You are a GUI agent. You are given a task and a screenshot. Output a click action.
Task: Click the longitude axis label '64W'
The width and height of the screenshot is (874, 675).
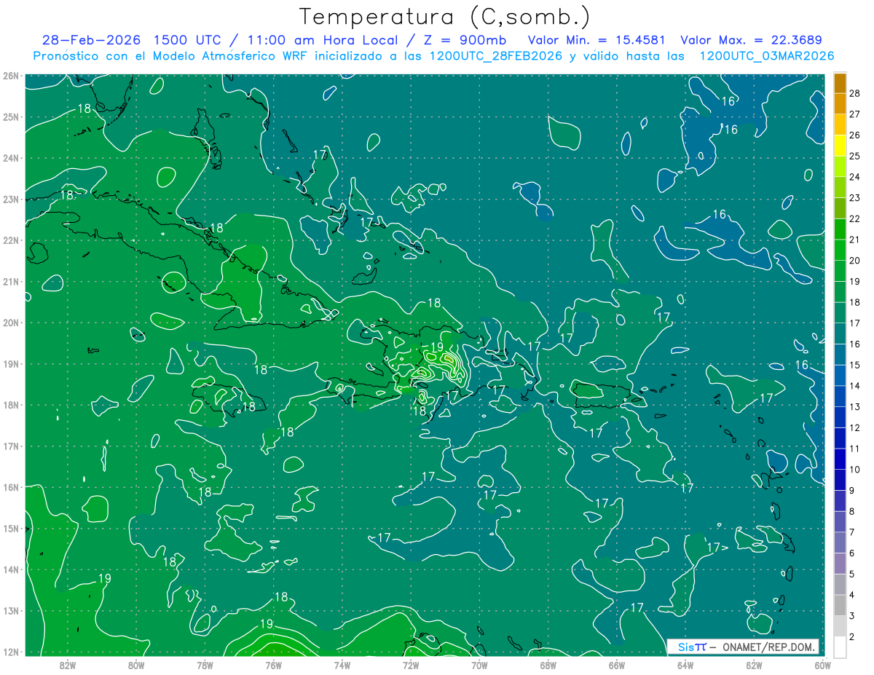point(685,664)
